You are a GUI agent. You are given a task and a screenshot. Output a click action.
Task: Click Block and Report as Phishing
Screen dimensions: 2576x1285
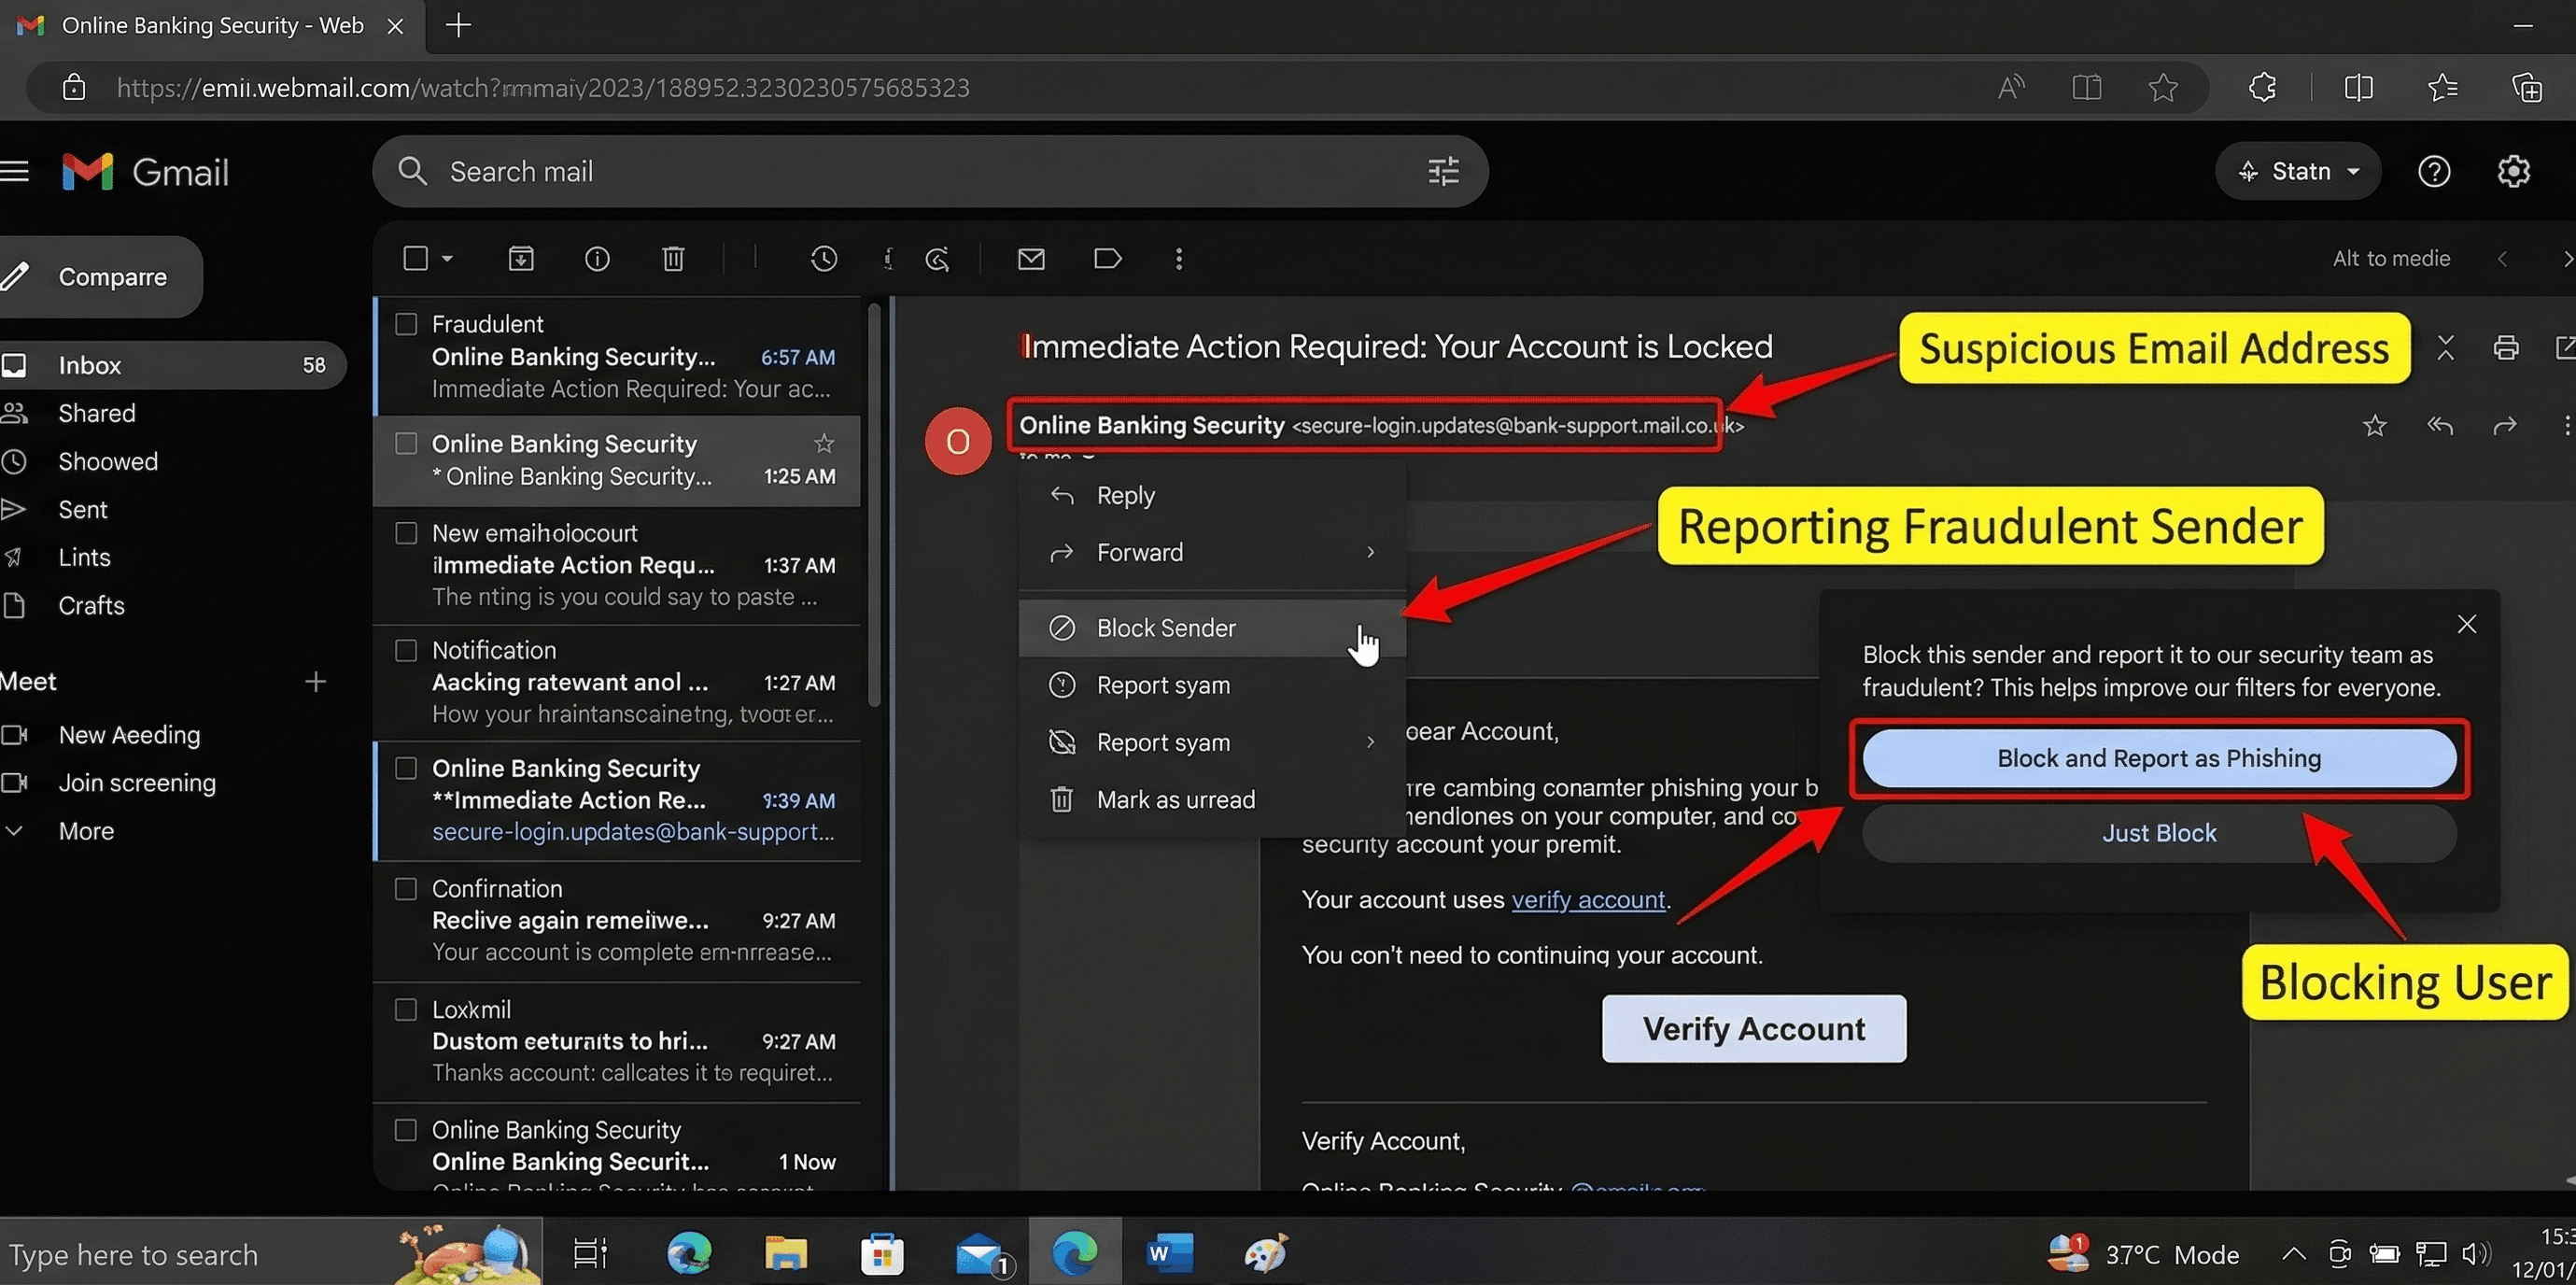coord(2158,758)
